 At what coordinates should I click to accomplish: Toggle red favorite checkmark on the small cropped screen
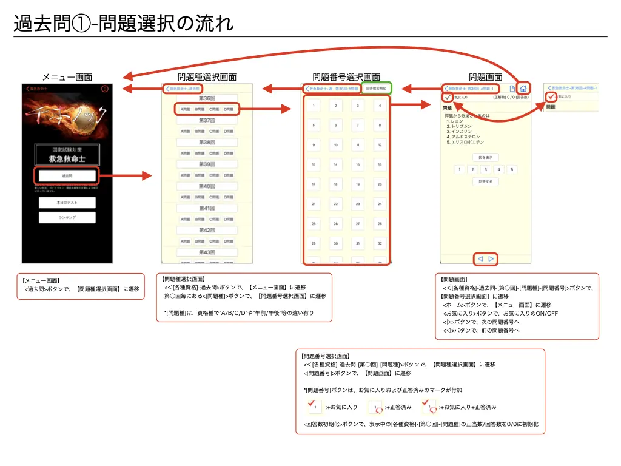[x=551, y=96]
